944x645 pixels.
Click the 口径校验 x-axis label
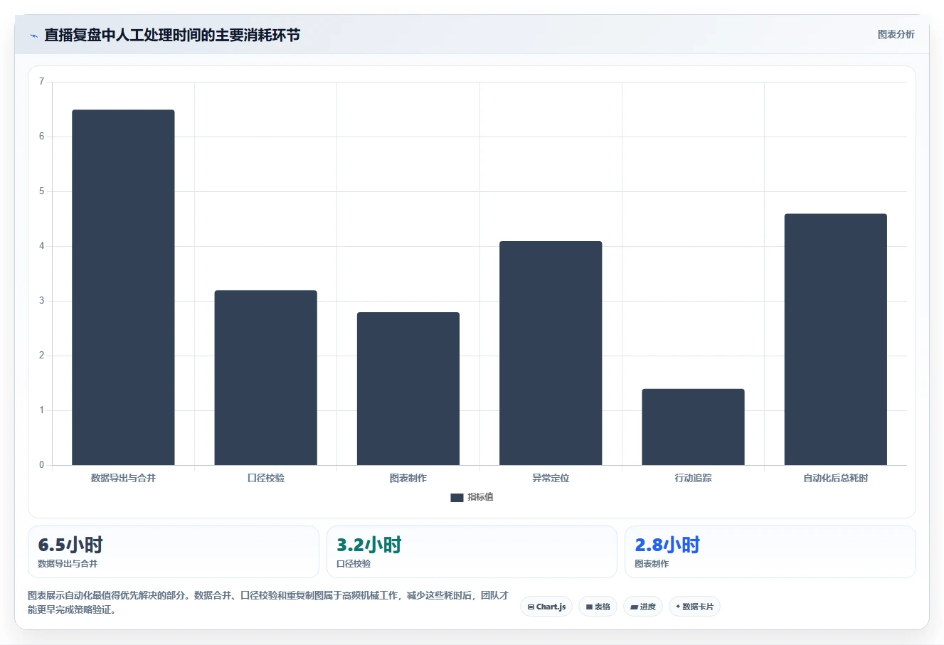pyautogui.click(x=265, y=478)
